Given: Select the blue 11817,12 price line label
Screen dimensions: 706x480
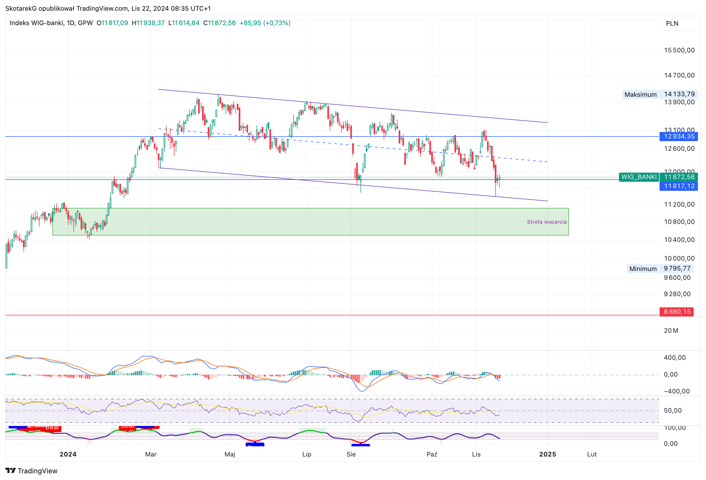Looking at the screenshot, I should (x=679, y=186).
